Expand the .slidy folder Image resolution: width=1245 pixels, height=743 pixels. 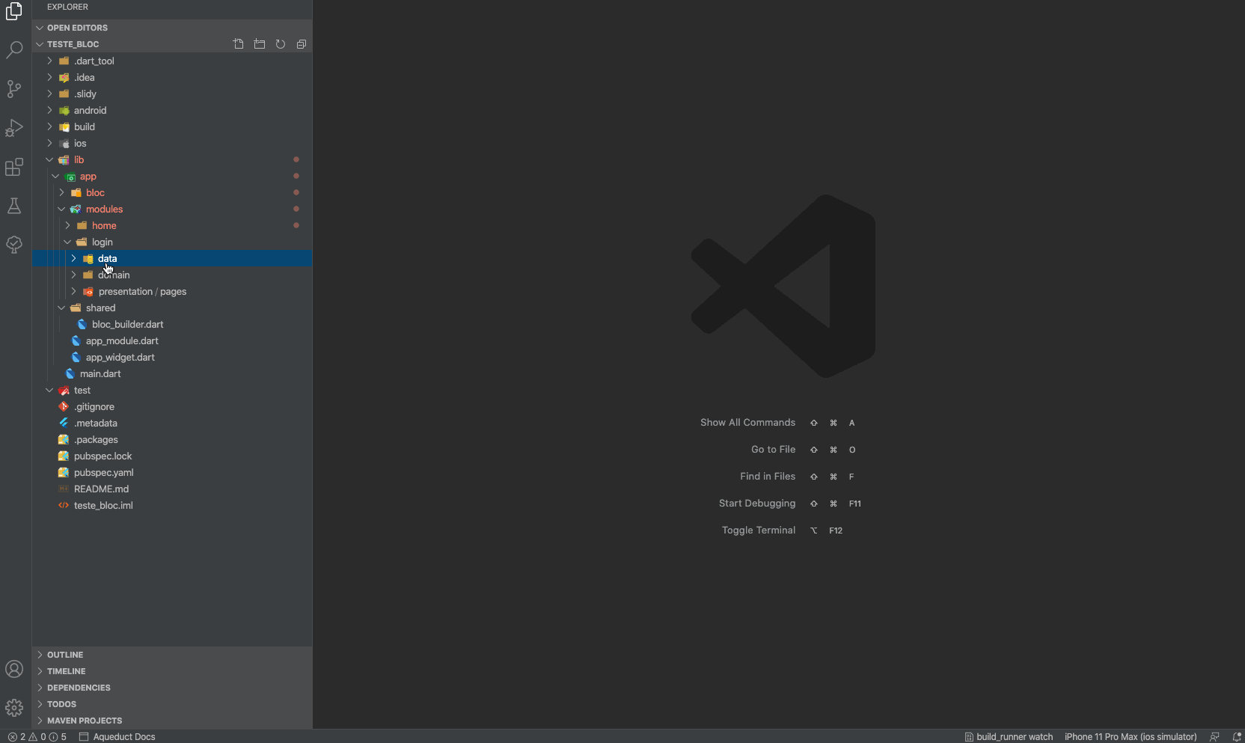(x=172, y=94)
